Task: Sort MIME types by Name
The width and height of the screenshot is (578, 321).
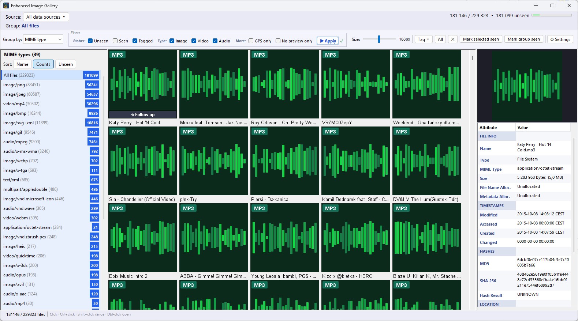Action: click(x=22, y=64)
